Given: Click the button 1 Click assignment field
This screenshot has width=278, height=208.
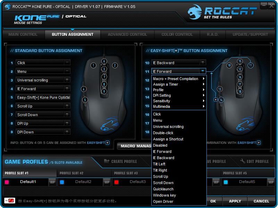Looking at the screenshot, I should 43,62.
